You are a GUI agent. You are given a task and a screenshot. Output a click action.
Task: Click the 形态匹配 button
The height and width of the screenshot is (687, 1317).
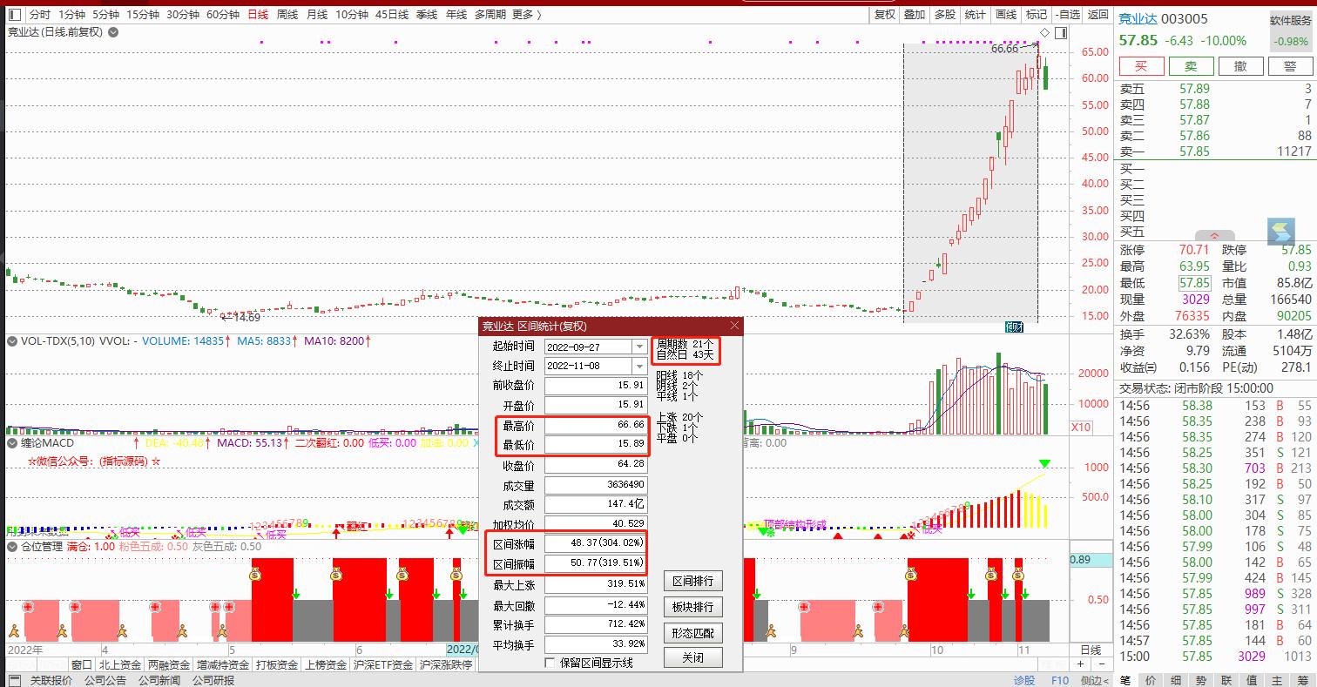pos(693,633)
